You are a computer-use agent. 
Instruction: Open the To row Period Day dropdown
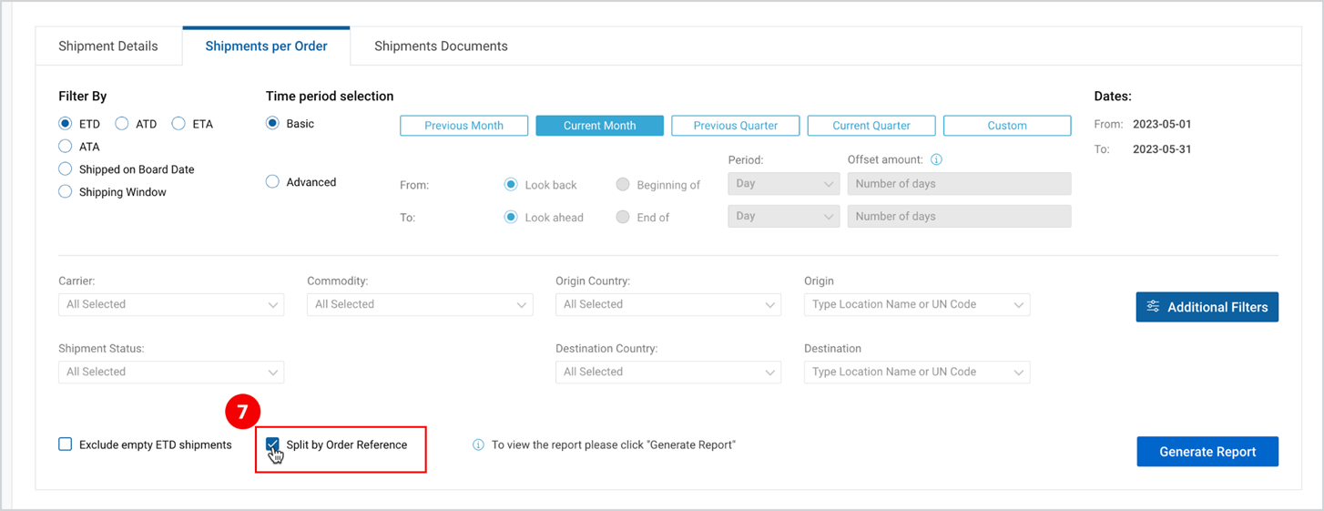[x=783, y=217]
